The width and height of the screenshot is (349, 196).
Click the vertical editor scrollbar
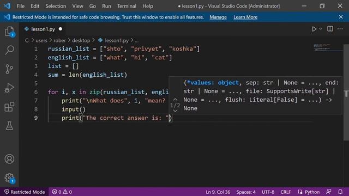pyautogui.click(x=346, y=92)
